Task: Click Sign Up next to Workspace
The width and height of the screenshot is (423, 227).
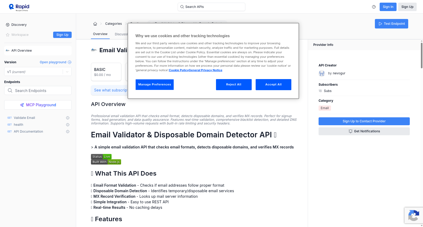Action: coord(62,35)
